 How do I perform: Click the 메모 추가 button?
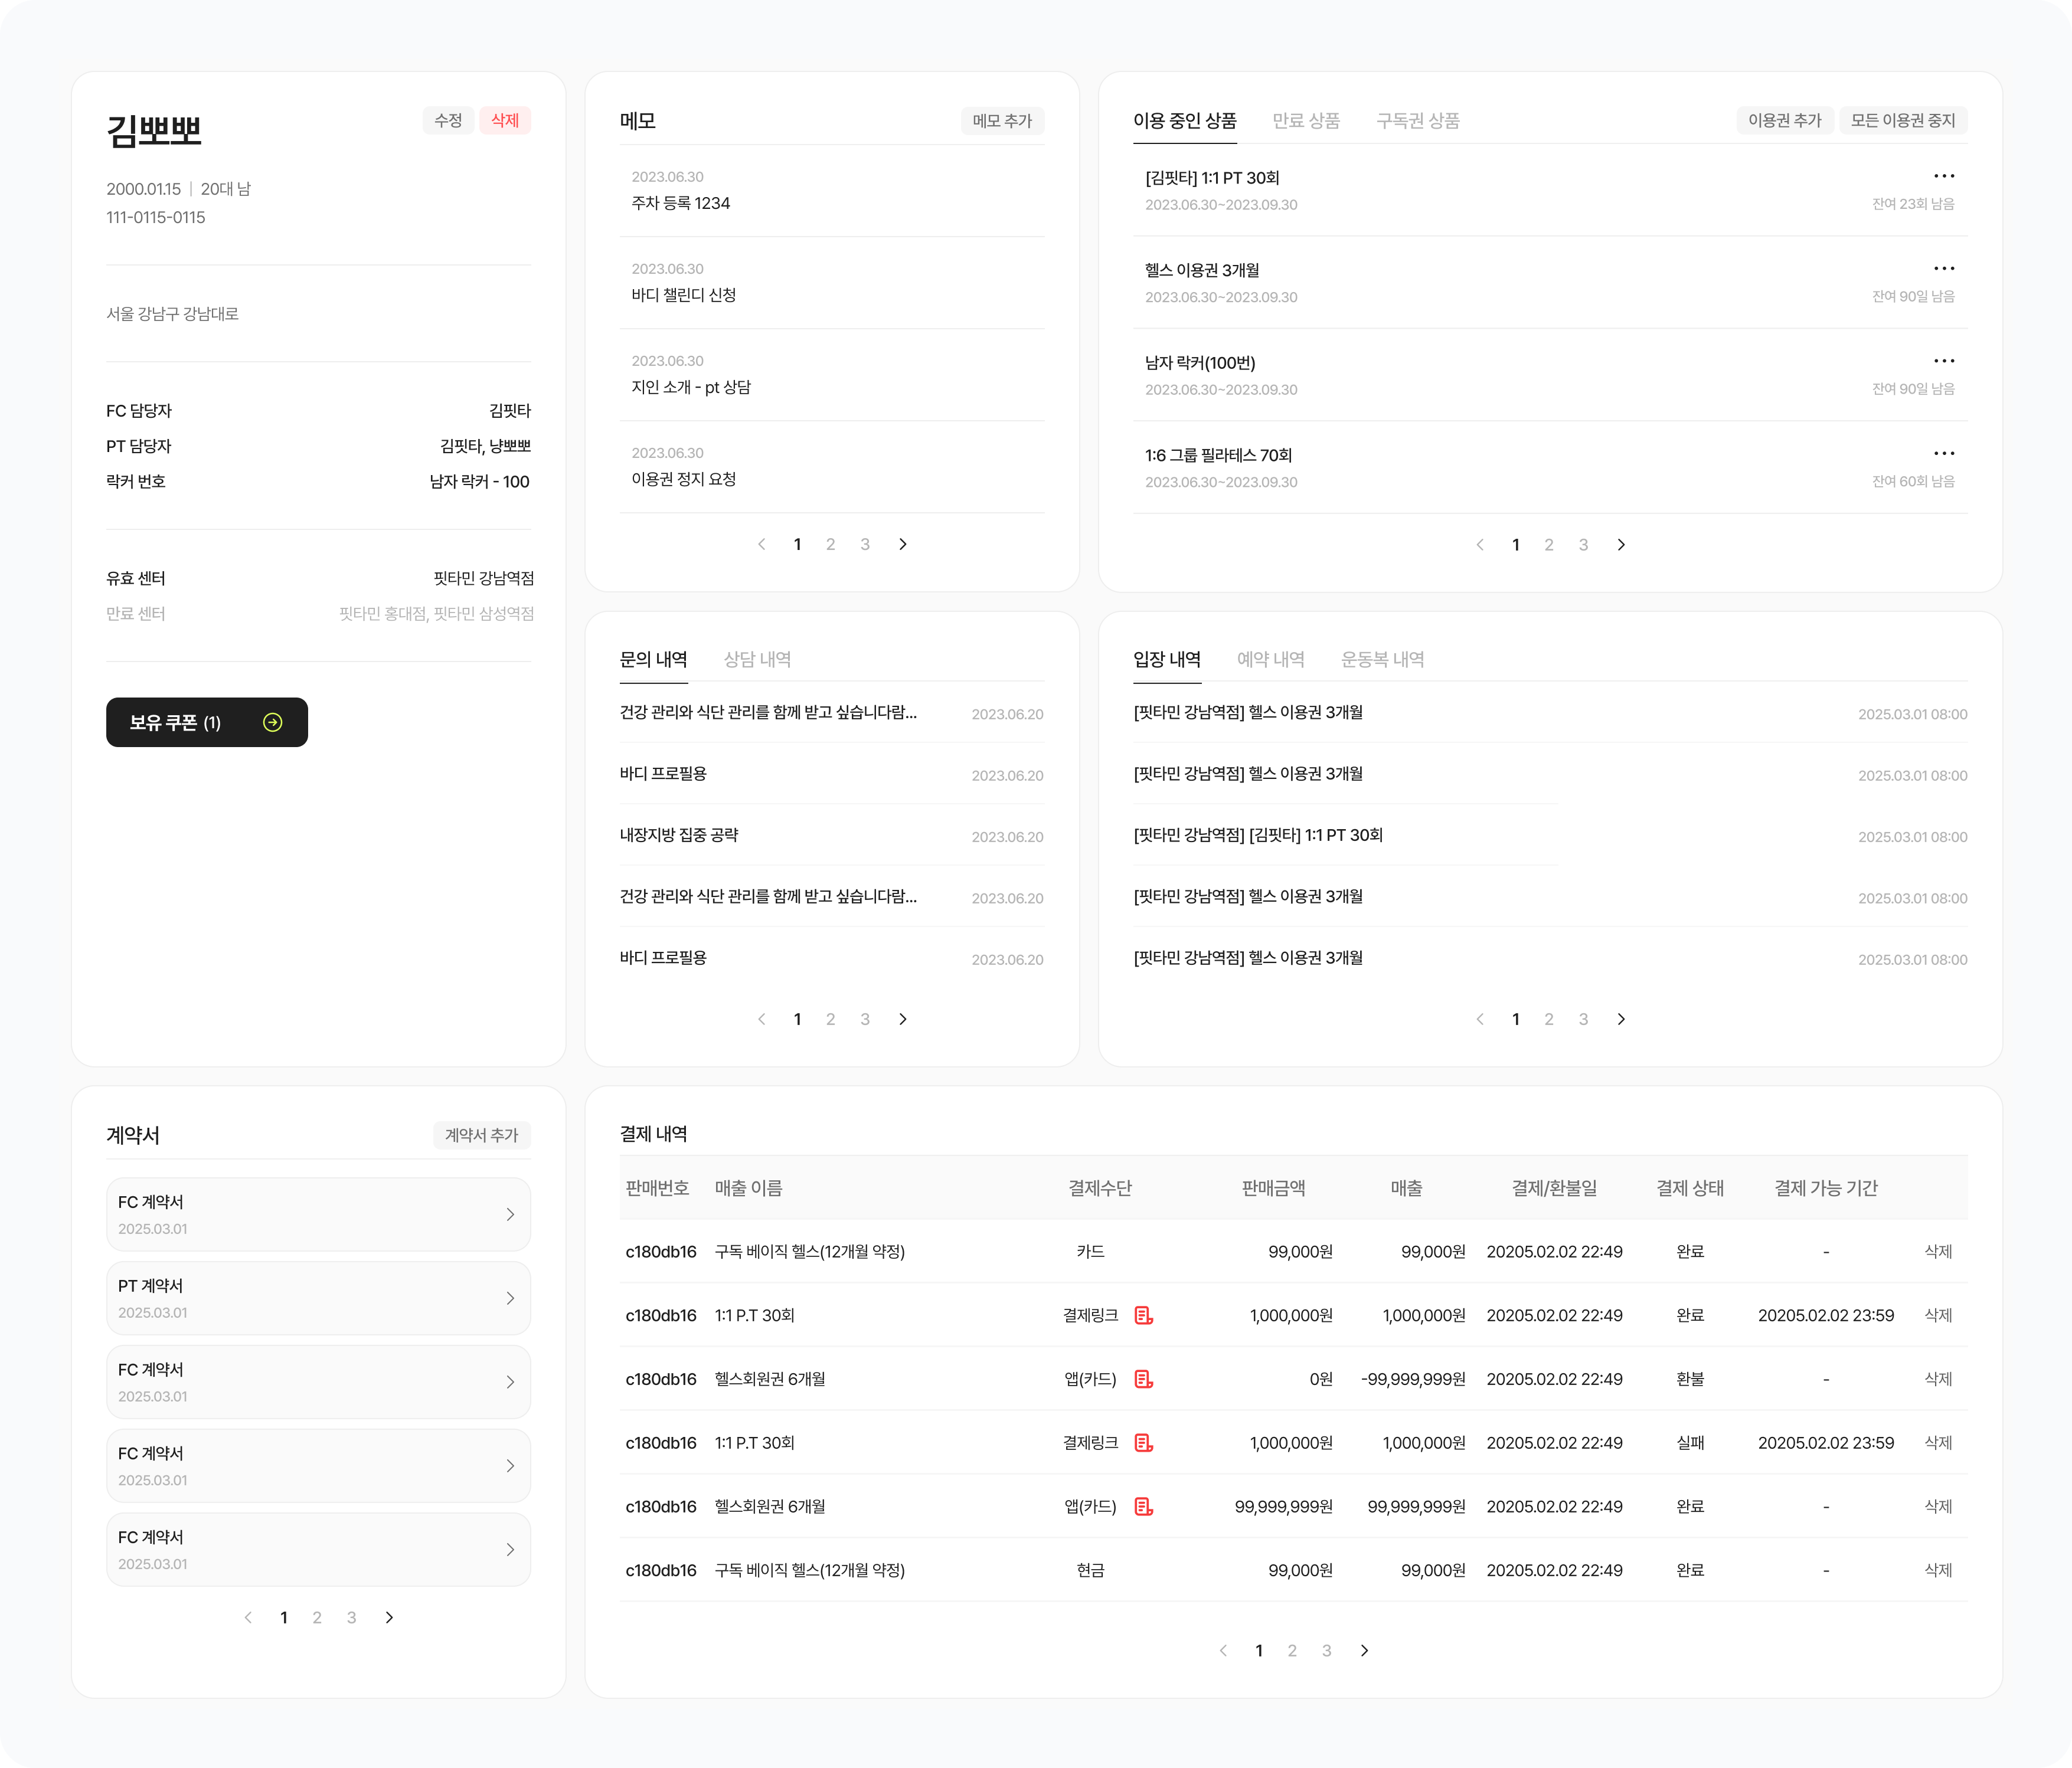coord(1002,121)
